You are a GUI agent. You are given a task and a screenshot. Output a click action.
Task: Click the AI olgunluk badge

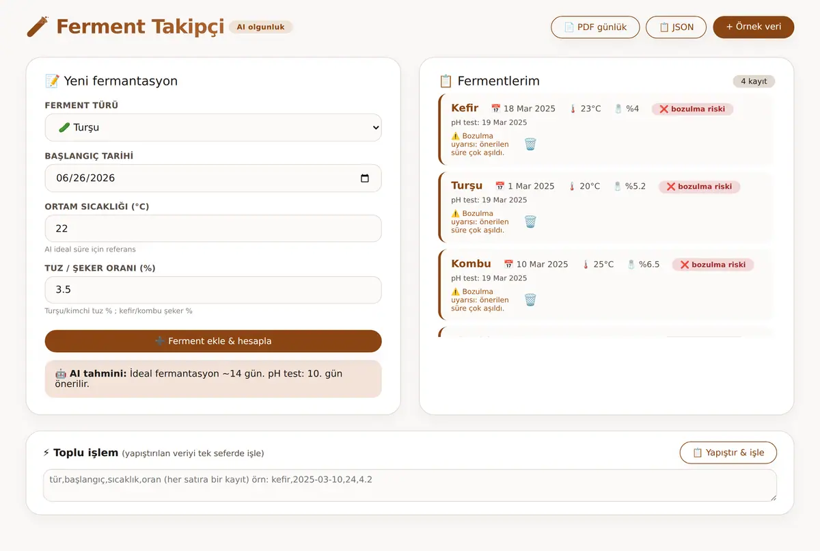pyautogui.click(x=260, y=27)
